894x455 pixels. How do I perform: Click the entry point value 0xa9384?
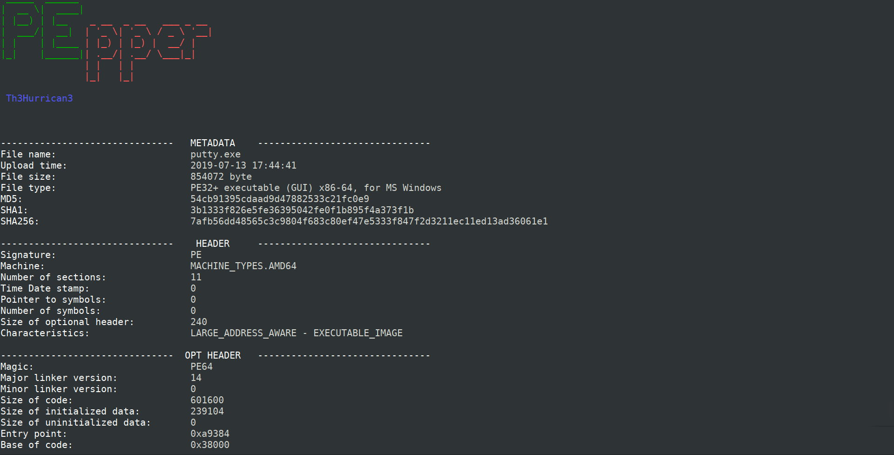coord(210,434)
